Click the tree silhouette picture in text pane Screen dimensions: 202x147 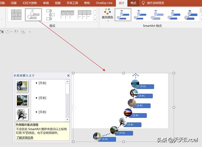point(22,114)
